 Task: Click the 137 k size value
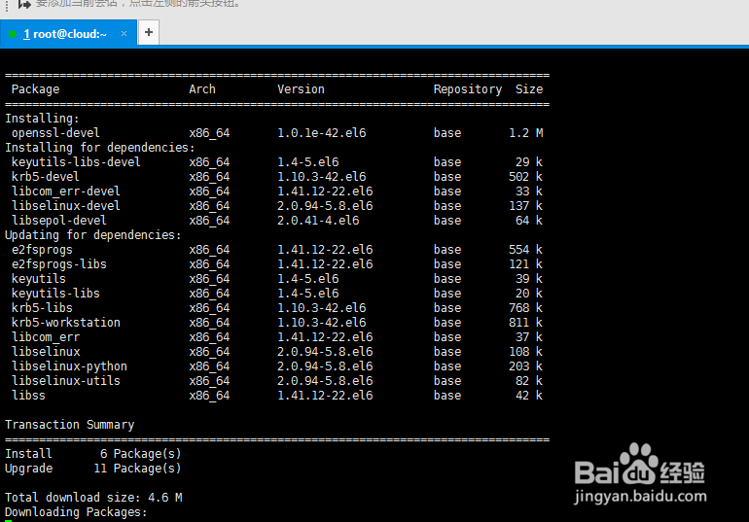[x=525, y=206]
